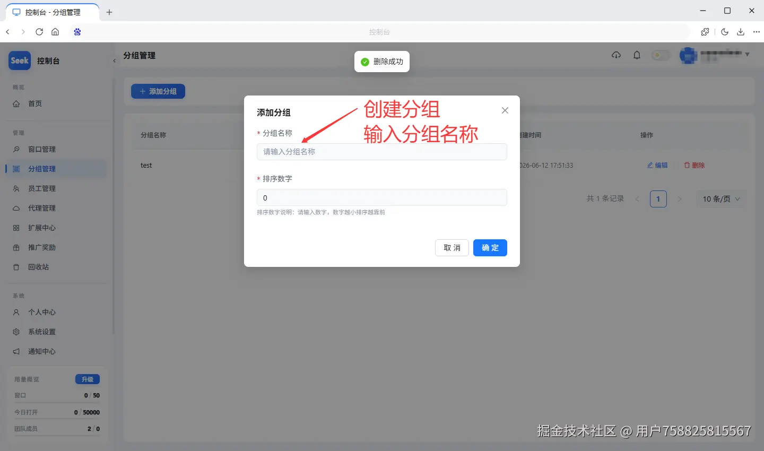Image resolution: width=764 pixels, height=451 pixels.
Task: Click the browser forward arrow
Action: [23, 32]
